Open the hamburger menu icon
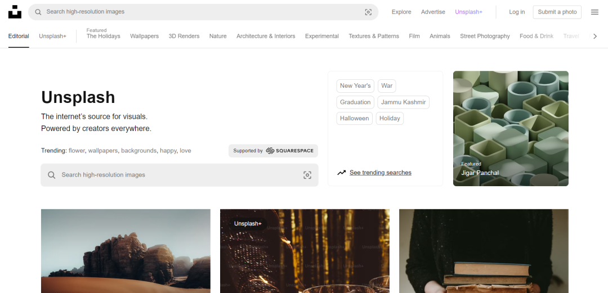Image resolution: width=608 pixels, height=293 pixels. click(x=594, y=12)
